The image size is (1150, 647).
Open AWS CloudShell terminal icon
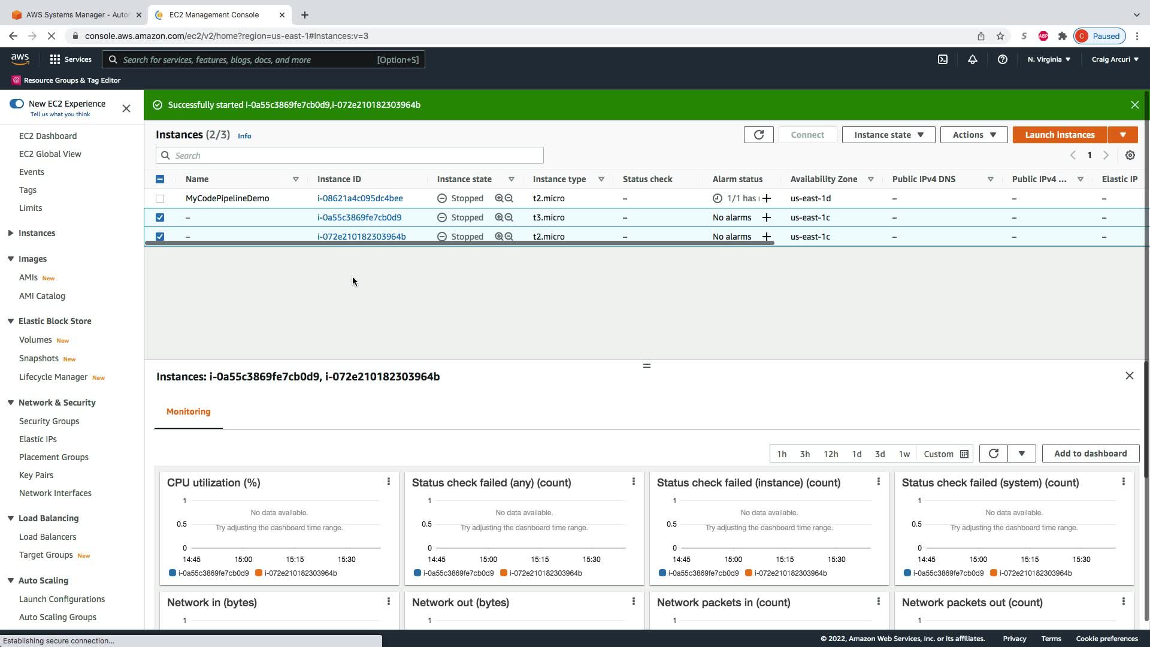pyautogui.click(x=943, y=59)
